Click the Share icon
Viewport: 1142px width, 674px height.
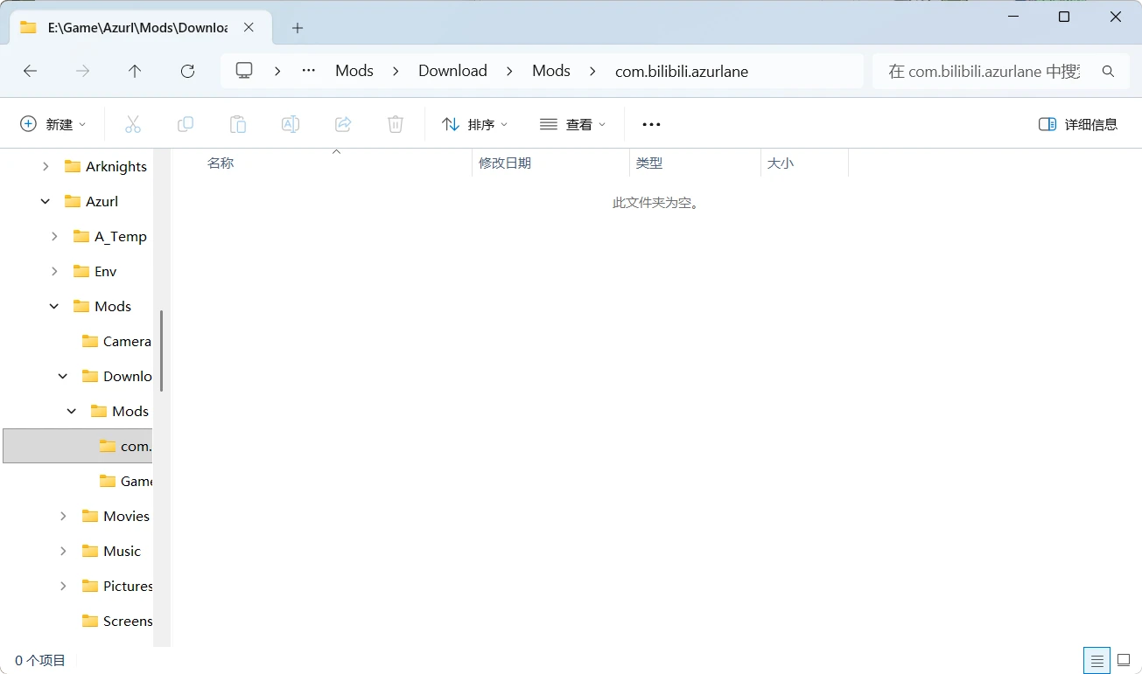tap(343, 123)
